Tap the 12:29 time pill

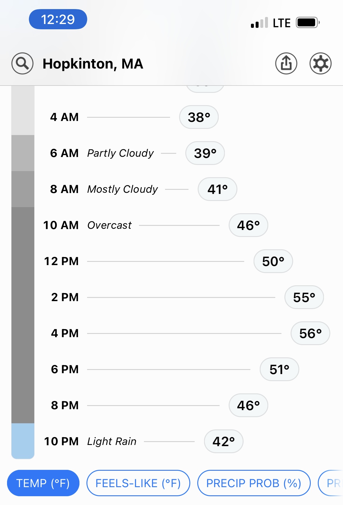click(x=58, y=19)
